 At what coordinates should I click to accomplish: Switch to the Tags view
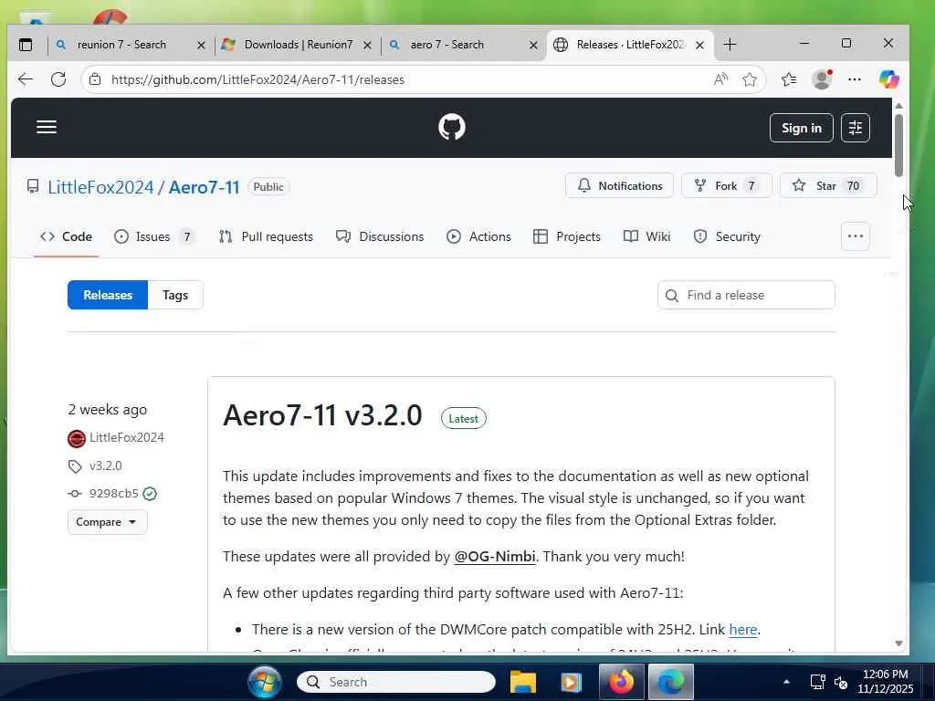coord(175,295)
